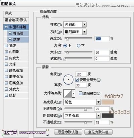Open shadow color swatch #3d3d3d
The width and height of the screenshot is (134, 138).
tap(108, 116)
